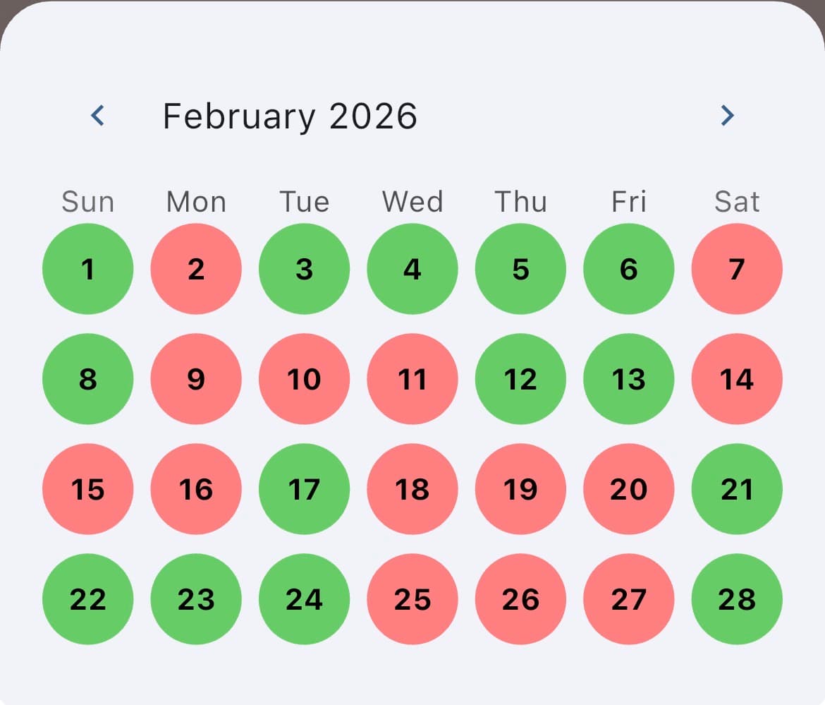This screenshot has height=705, width=825.
Task: Select the green February 21 Saturday circle
Action: 737,489
